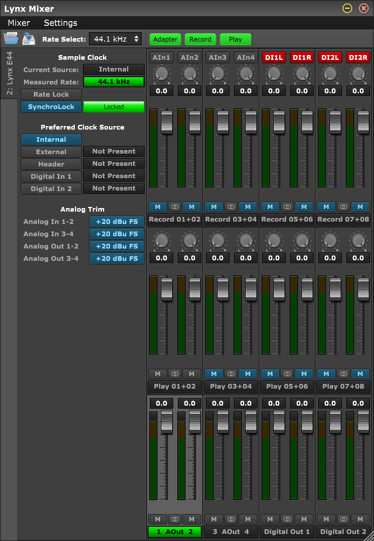Click the AIn2 pan knob
This screenshot has height=541, width=374.
(190, 73)
